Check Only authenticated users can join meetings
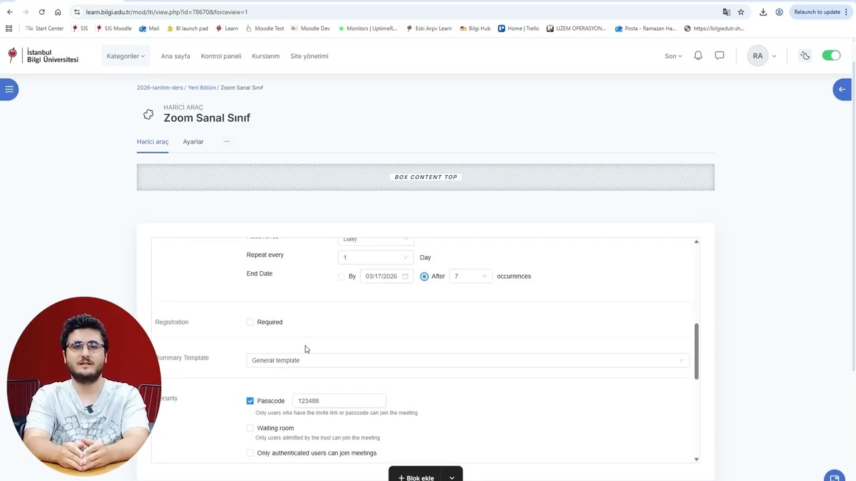Viewport: 856px width, 481px height. tap(250, 453)
